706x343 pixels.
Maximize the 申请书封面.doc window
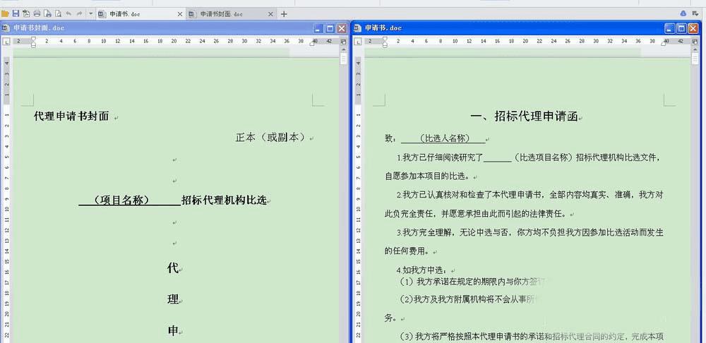tap(330, 28)
